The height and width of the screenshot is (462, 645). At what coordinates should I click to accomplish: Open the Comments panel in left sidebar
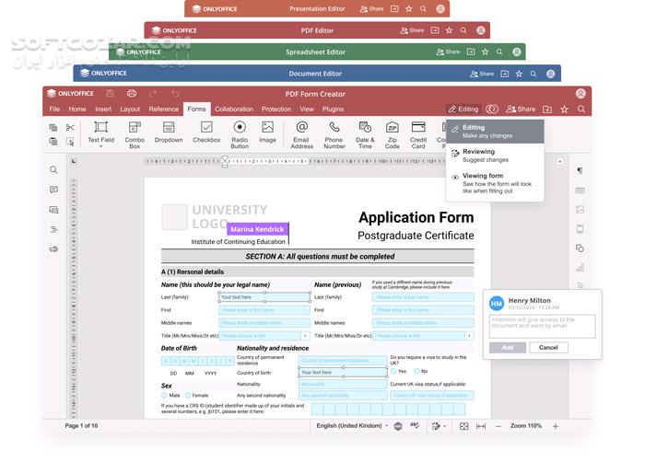(53, 190)
